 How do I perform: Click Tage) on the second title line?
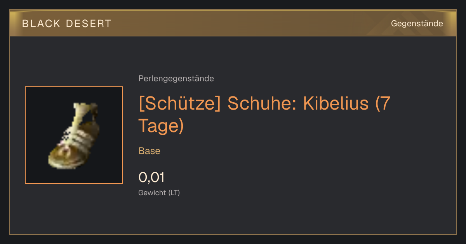(161, 126)
